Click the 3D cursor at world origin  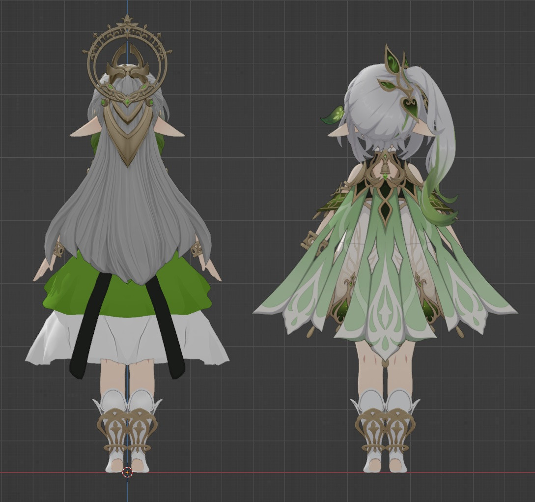pyautogui.click(x=127, y=473)
